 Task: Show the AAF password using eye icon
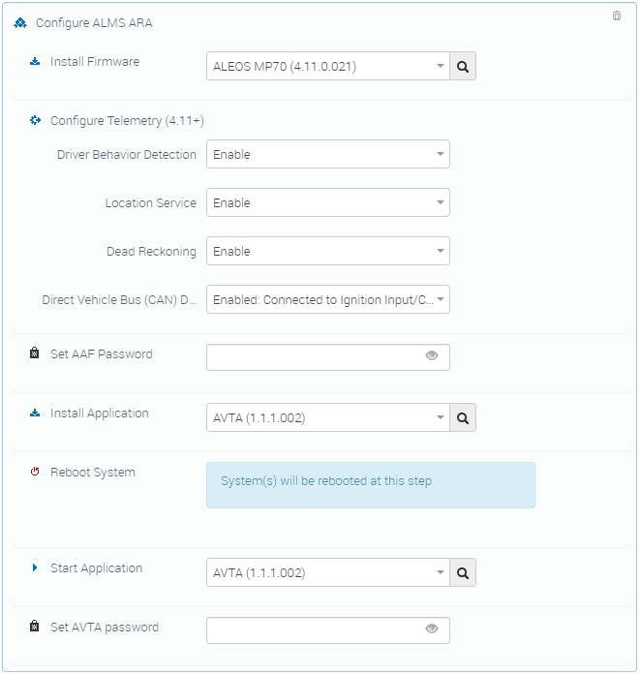click(432, 356)
